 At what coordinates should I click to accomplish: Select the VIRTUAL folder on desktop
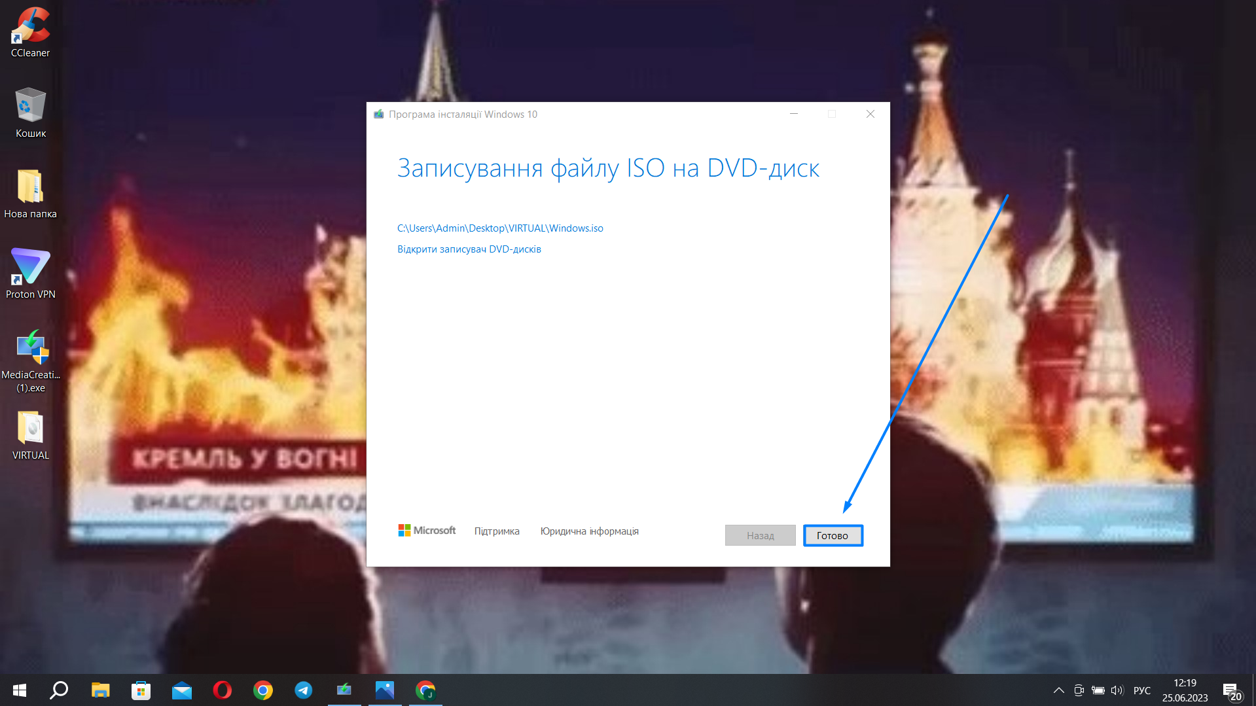[30, 435]
